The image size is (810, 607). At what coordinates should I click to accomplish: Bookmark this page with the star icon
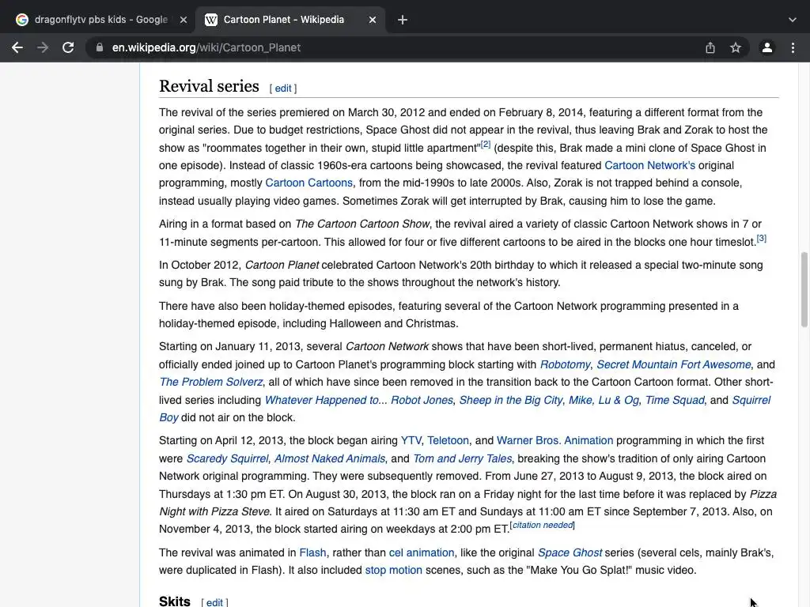click(x=736, y=47)
